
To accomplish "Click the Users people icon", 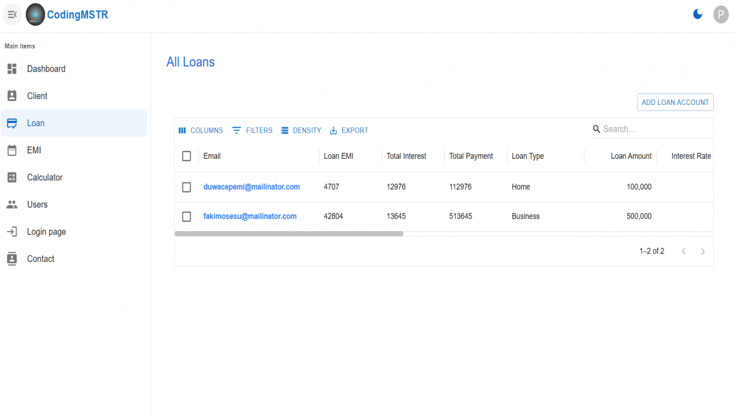I will tap(12, 205).
